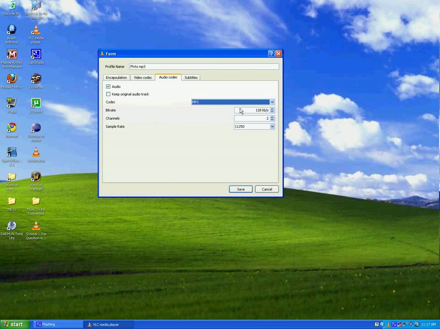Switch to the Encapsulation tab
This screenshot has width=440, height=329.
(x=116, y=78)
